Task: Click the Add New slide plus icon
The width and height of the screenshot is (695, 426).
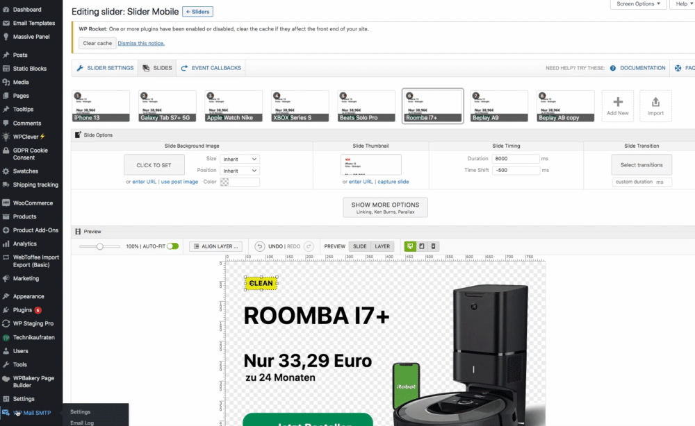Action: pos(617,102)
